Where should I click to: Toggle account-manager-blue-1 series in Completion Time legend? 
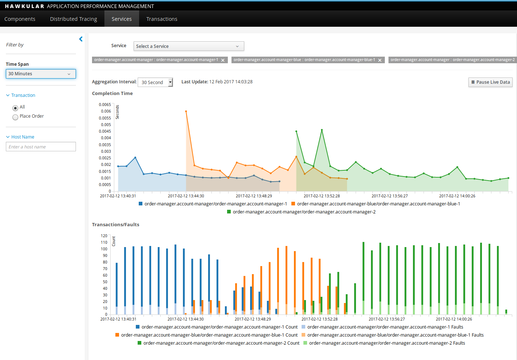(376, 204)
